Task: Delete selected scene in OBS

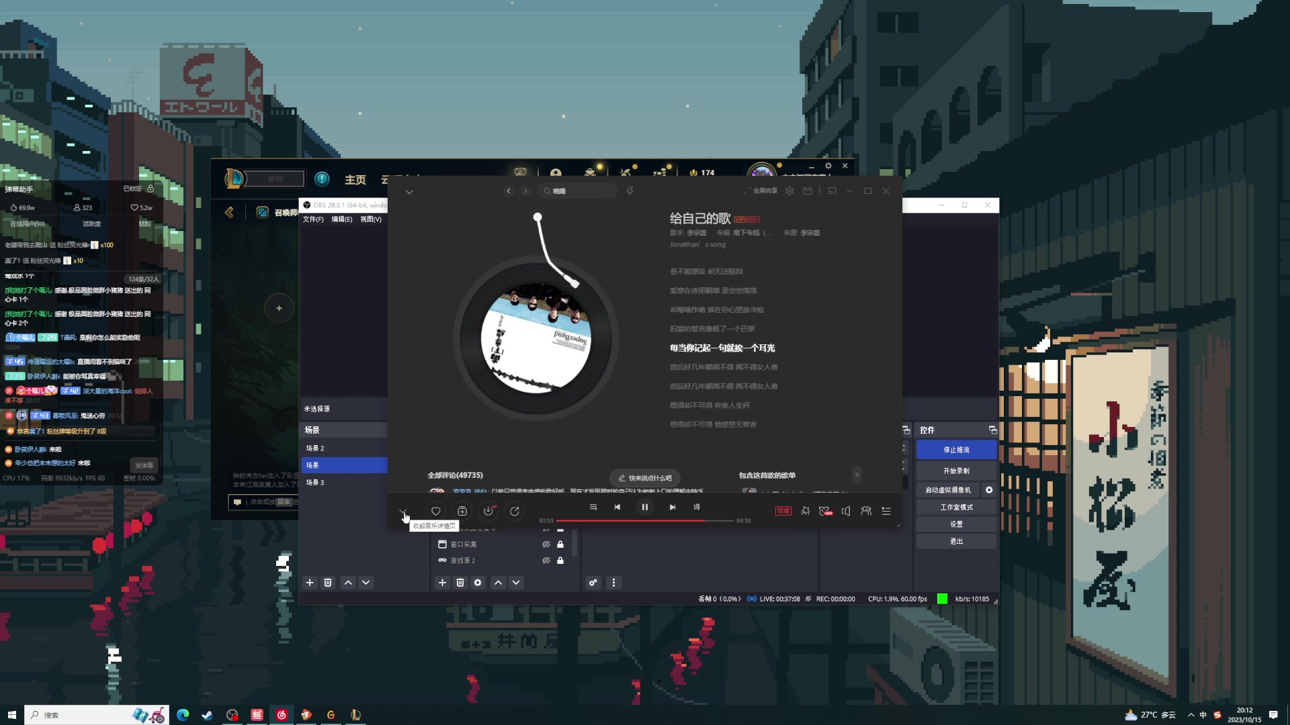Action: [x=328, y=583]
